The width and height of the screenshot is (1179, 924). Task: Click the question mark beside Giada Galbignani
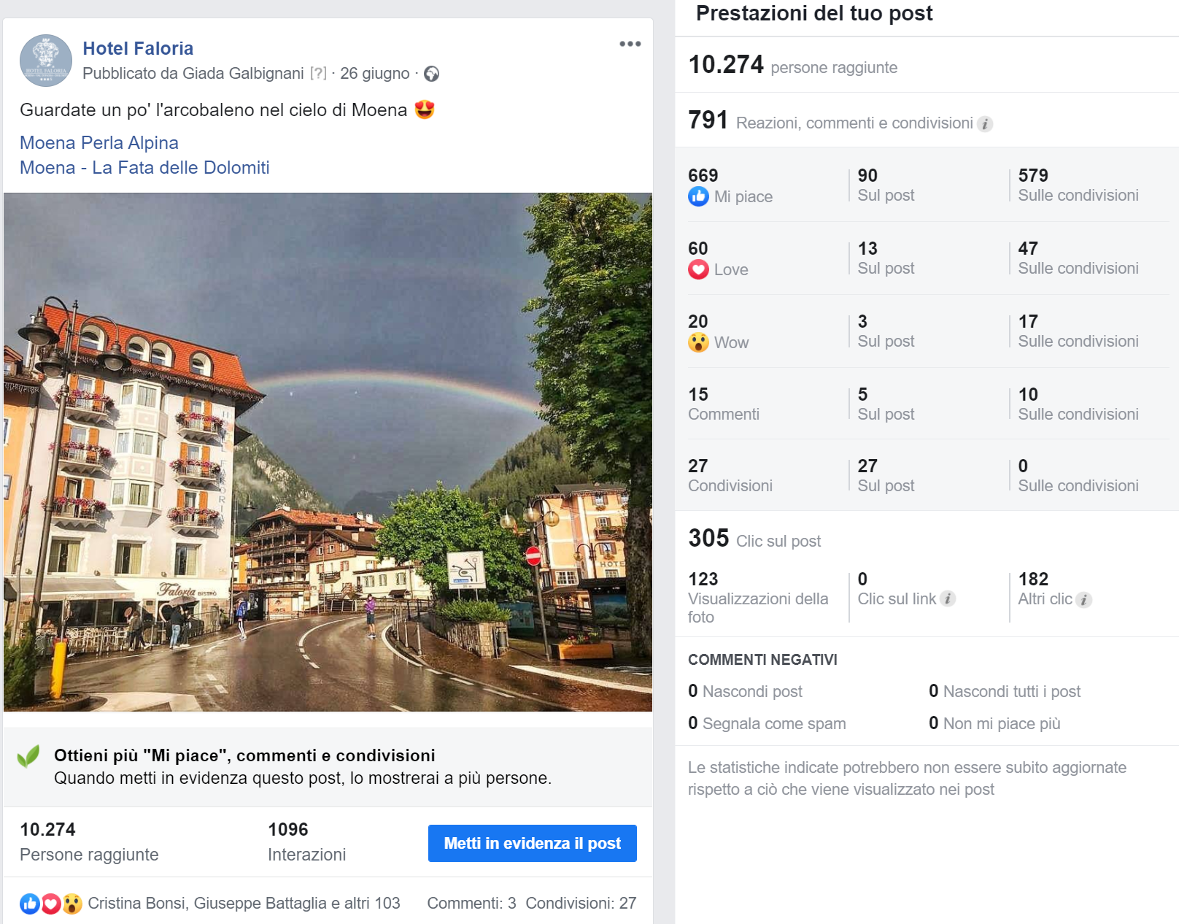[318, 74]
